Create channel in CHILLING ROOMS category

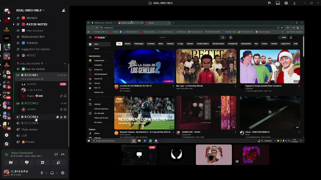click(x=65, y=63)
